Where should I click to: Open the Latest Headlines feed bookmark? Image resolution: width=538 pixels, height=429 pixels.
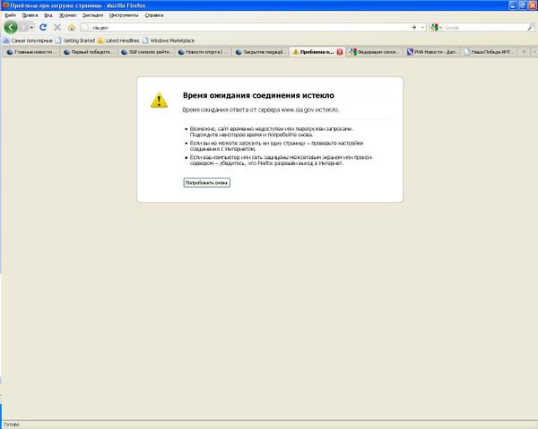coord(118,40)
